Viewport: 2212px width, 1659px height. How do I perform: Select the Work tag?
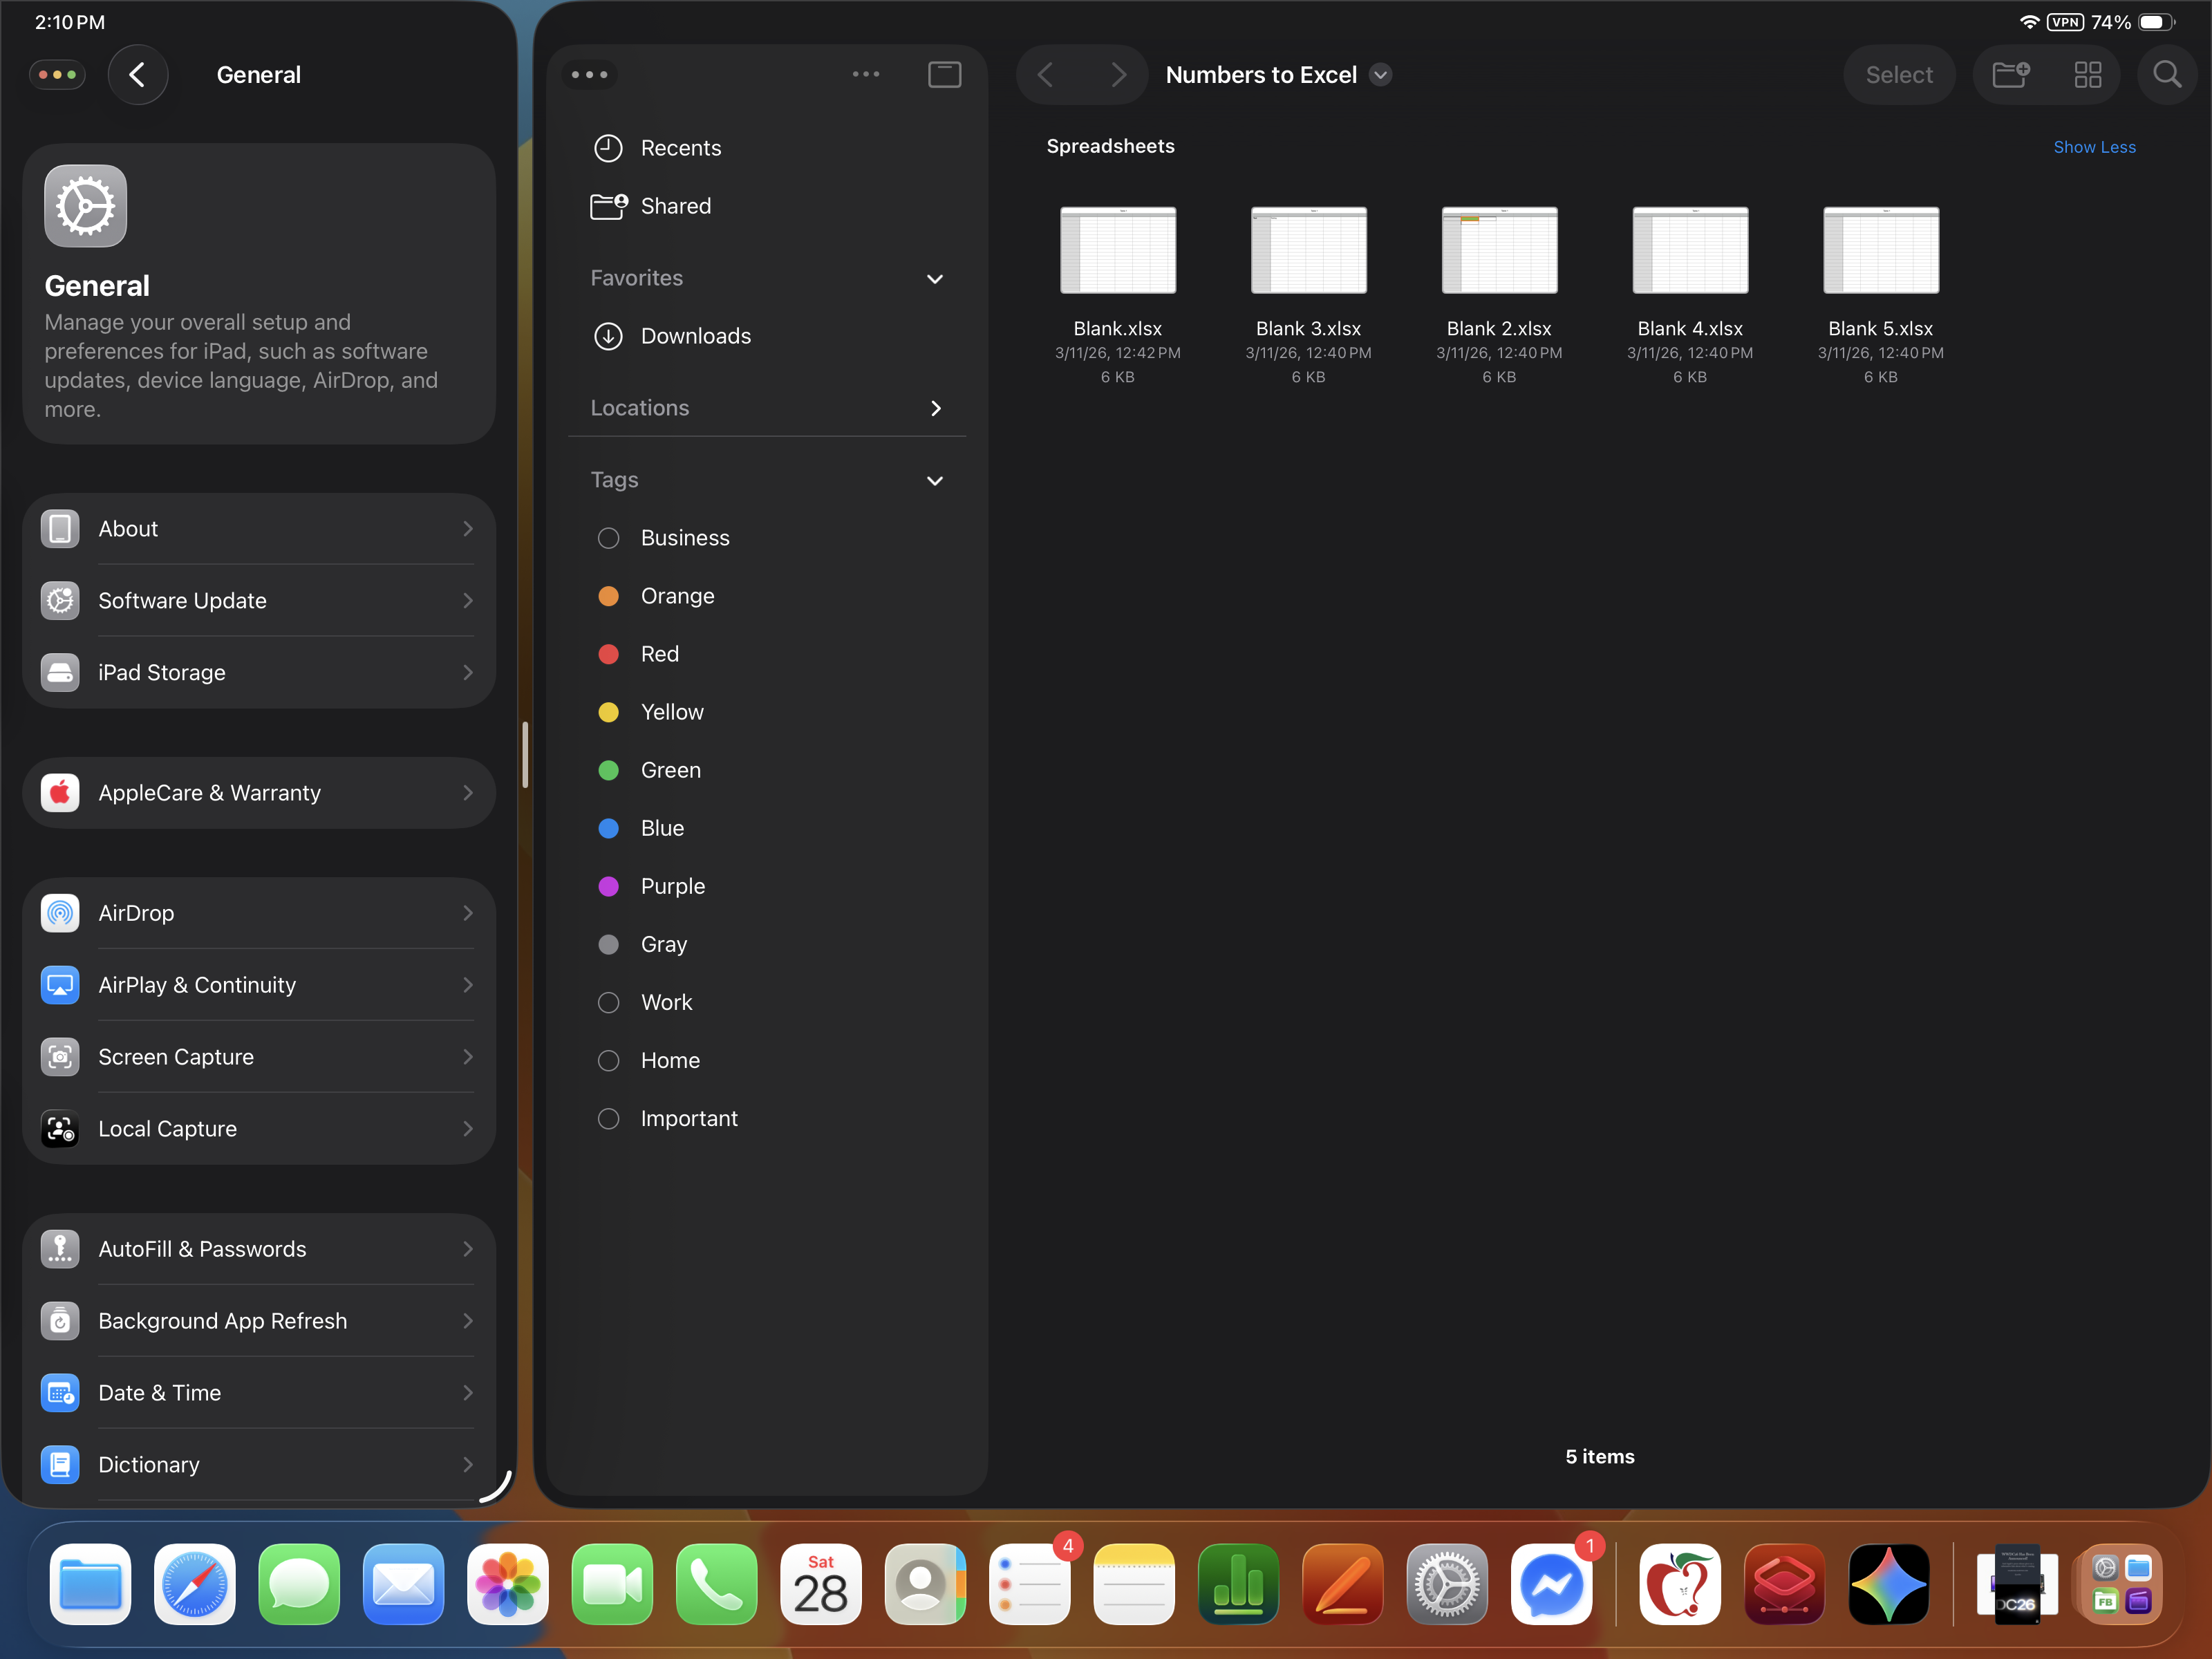point(767,1002)
